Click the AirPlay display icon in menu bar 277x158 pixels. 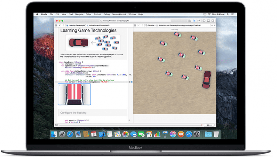[205, 14]
